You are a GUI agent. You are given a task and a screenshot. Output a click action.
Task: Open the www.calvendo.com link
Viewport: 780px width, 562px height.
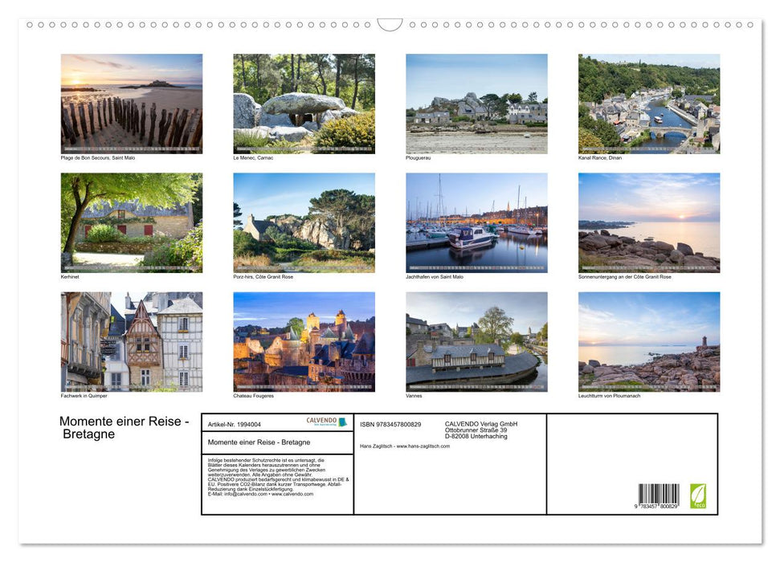(x=293, y=495)
